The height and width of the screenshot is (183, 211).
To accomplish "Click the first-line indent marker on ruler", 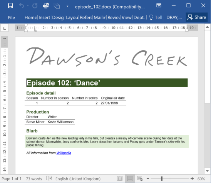I will click(x=26, y=25).
